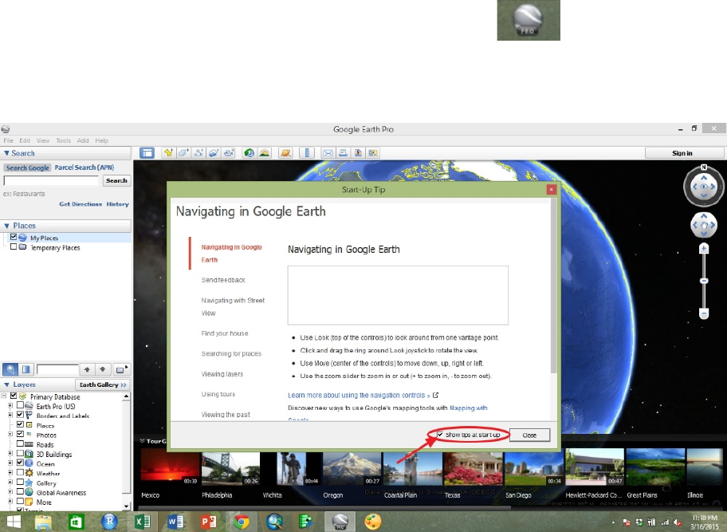Click the Print toolbar icon
This screenshot has height=532, width=727.
tap(343, 152)
